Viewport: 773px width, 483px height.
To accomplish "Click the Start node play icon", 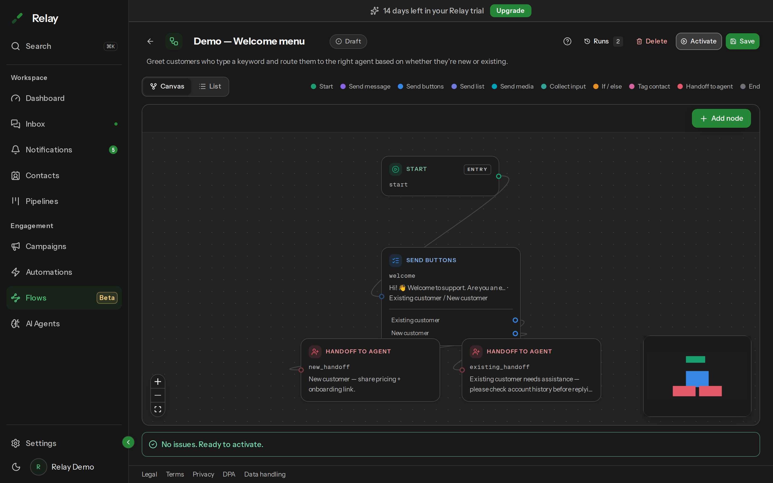I will 395,169.
